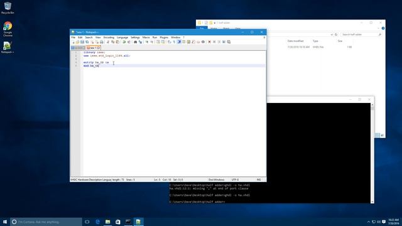The height and width of the screenshot is (226, 402).
Task: Switch Explorer to details view button
Action: [378, 136]
